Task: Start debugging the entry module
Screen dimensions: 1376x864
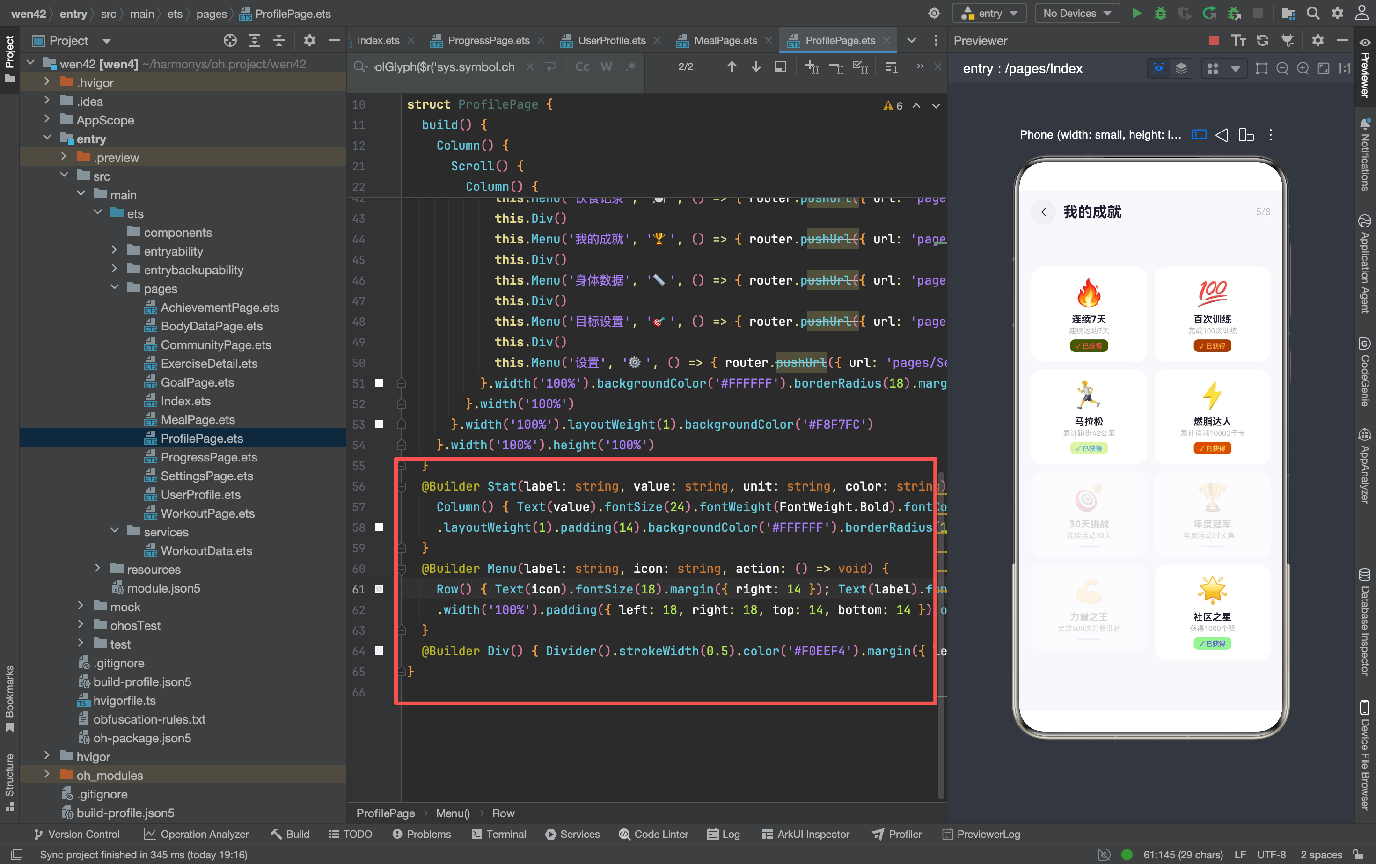Action: pos(1161,13)
